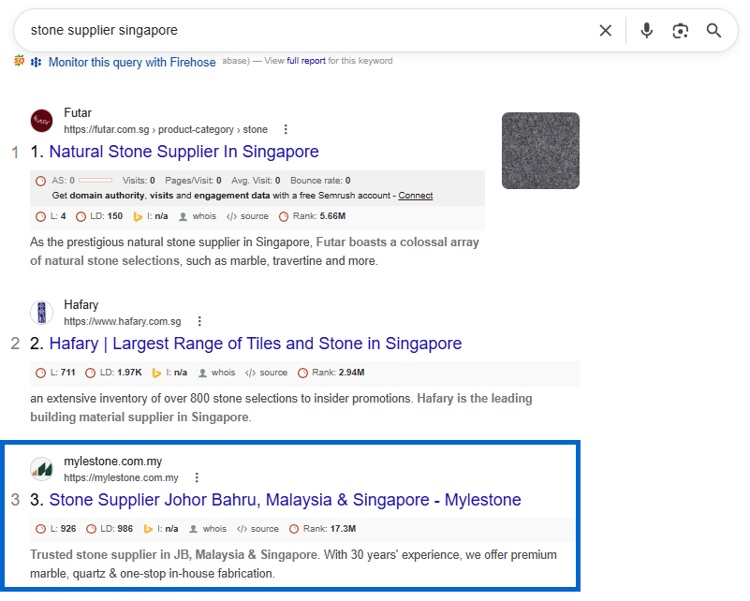Click L: 4 metric for Futar

[x=58, y=216]
